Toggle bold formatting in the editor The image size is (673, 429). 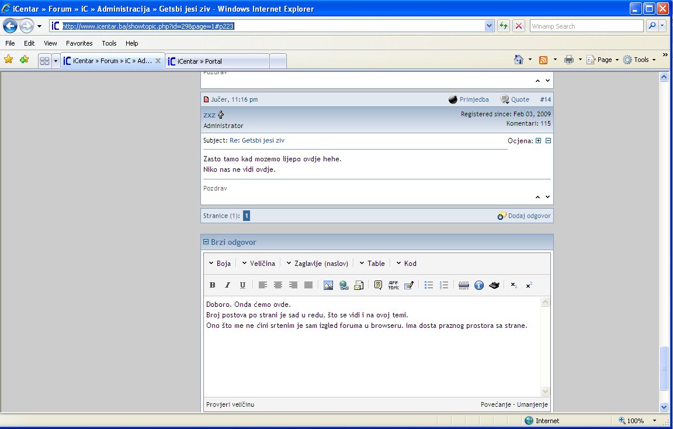click(x=213, y=285)
